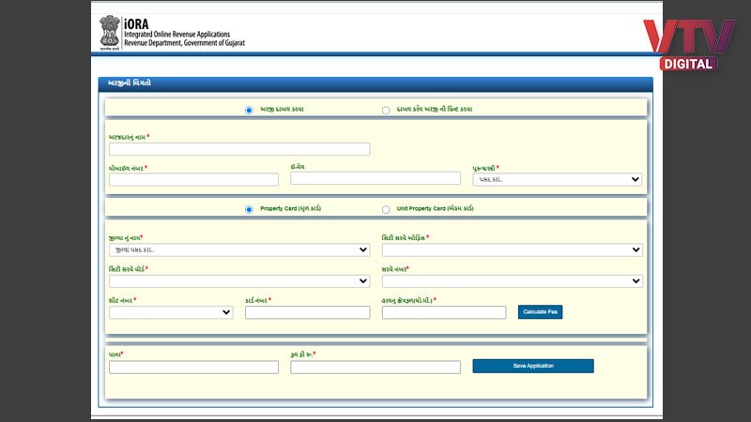Expand the City Survey Office dropdown

[x=512, y=249]
